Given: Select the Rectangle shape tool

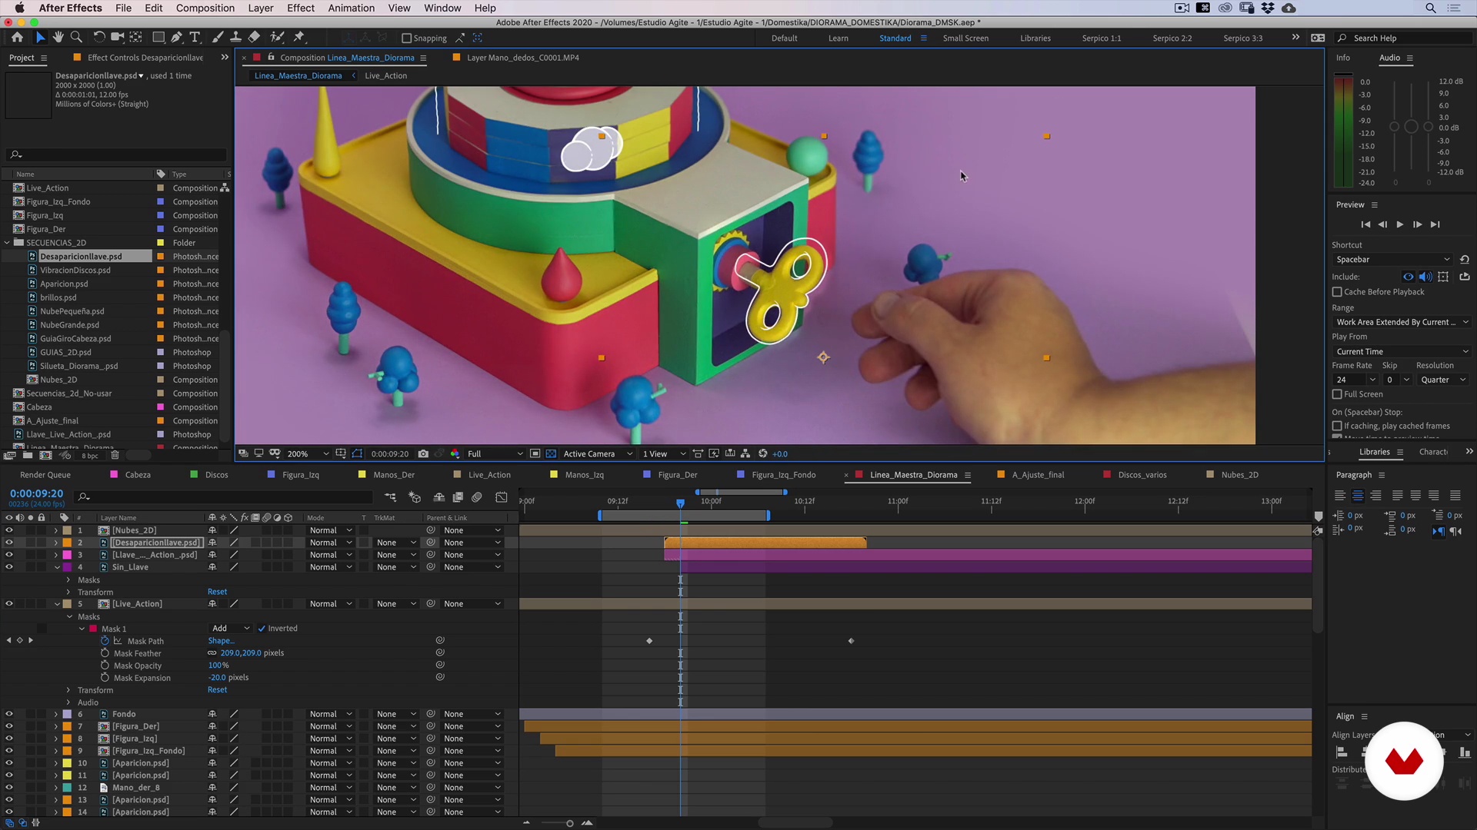Looking at the screenshot, I should 158,37.
